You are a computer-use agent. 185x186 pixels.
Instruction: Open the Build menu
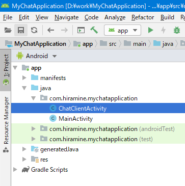(x=167, y=17)
